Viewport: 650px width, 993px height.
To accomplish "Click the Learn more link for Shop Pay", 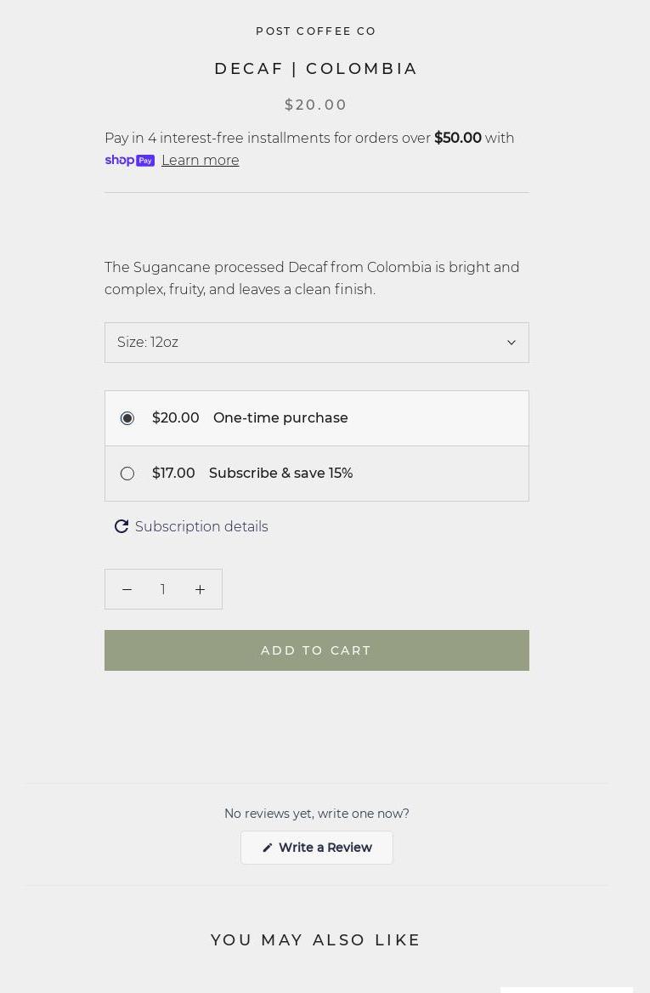I will (x=201, y=161).
